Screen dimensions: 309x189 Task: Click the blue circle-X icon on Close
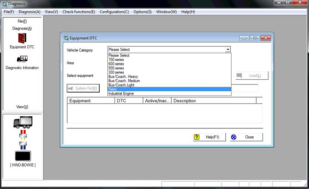click(x=234, y=137)
